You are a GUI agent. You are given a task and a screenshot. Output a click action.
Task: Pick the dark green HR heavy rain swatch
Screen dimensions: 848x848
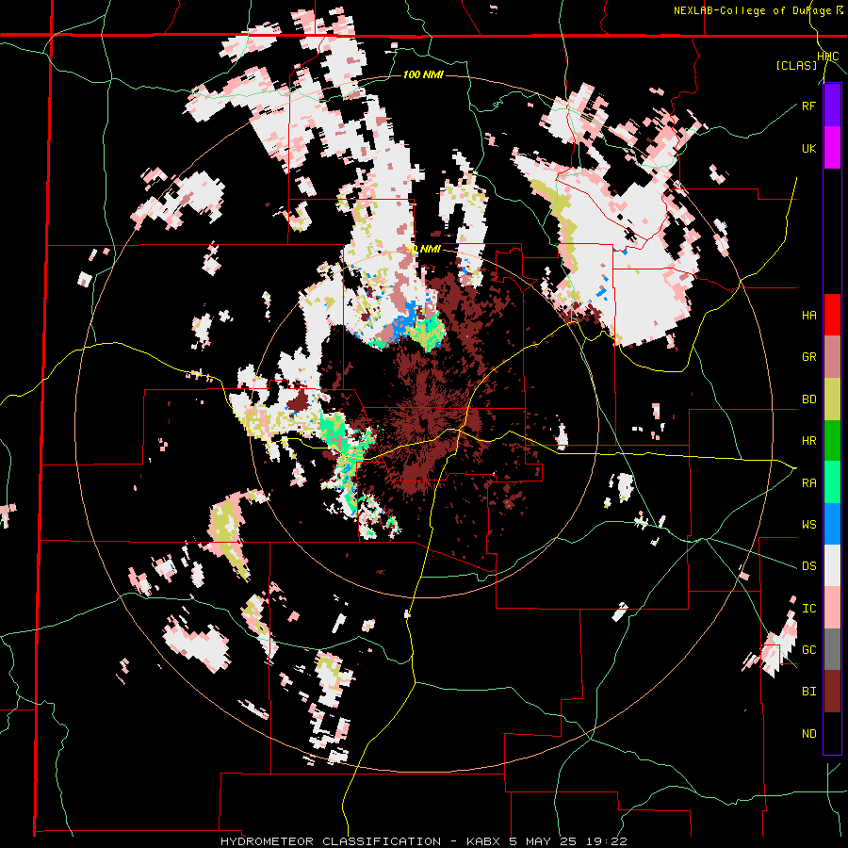tap(832, 441)
